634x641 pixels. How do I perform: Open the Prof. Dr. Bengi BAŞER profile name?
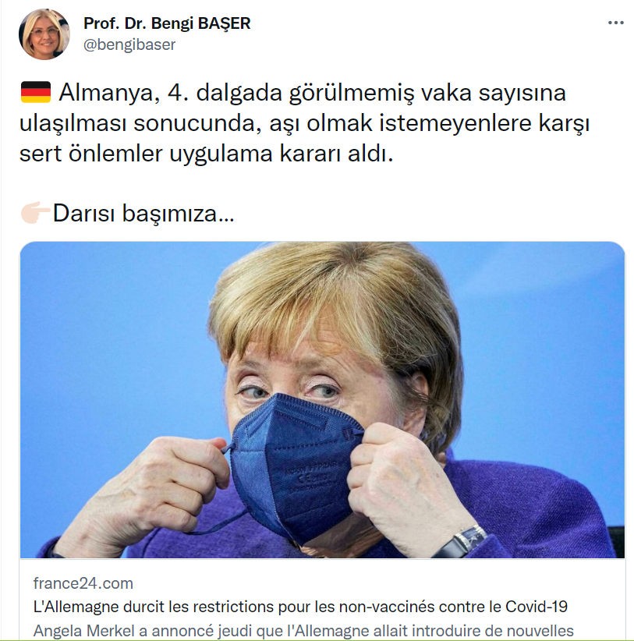point(167,23)
